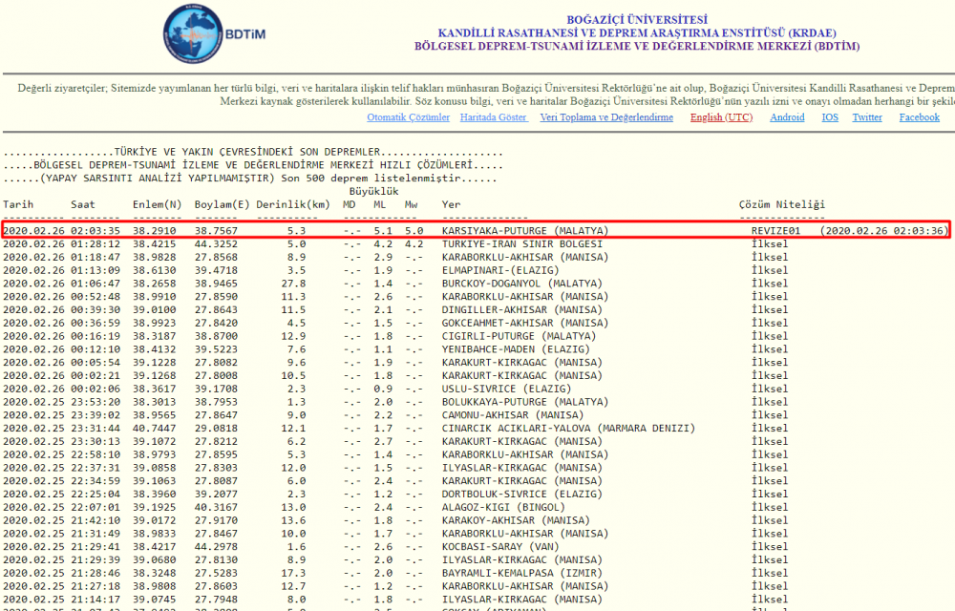Open Veri Toplama ve Değerlendirme link

pyautogui.click(x=606, y=117)
